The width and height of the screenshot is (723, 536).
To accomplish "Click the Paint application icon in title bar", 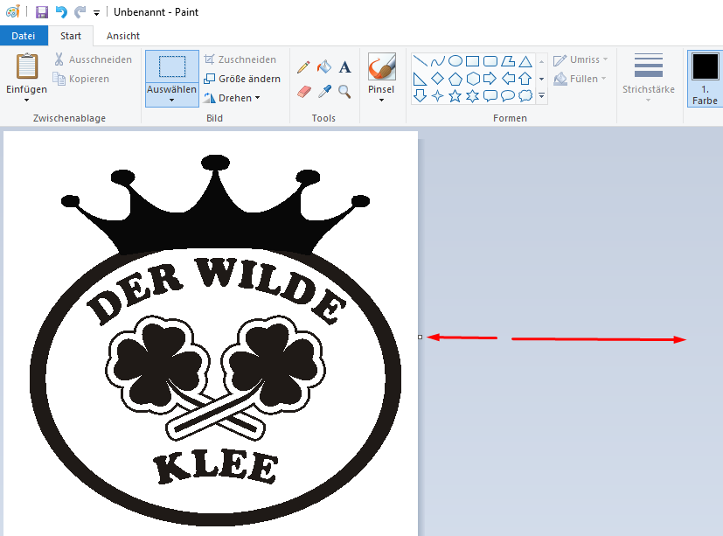I will coord(12,12).
